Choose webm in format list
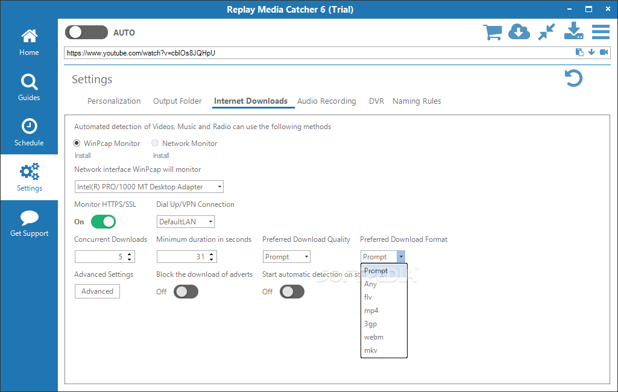 (384, 337)
